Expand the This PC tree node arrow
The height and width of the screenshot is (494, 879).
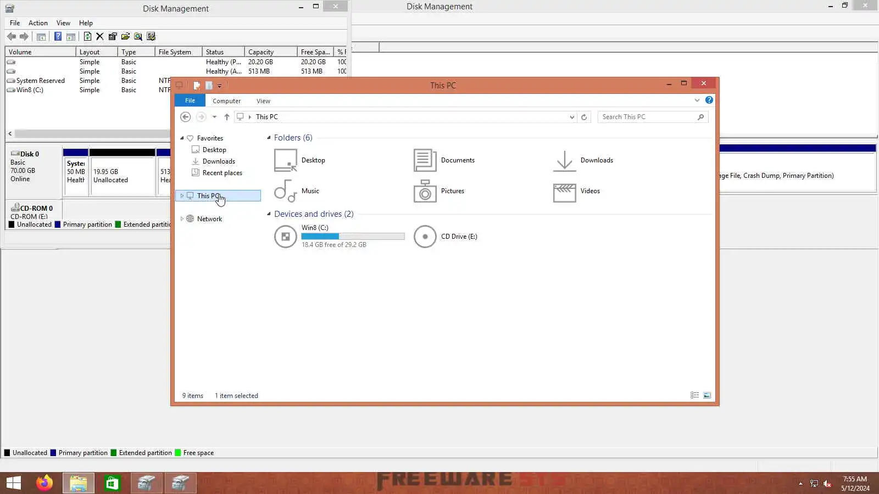click(182, 196)
